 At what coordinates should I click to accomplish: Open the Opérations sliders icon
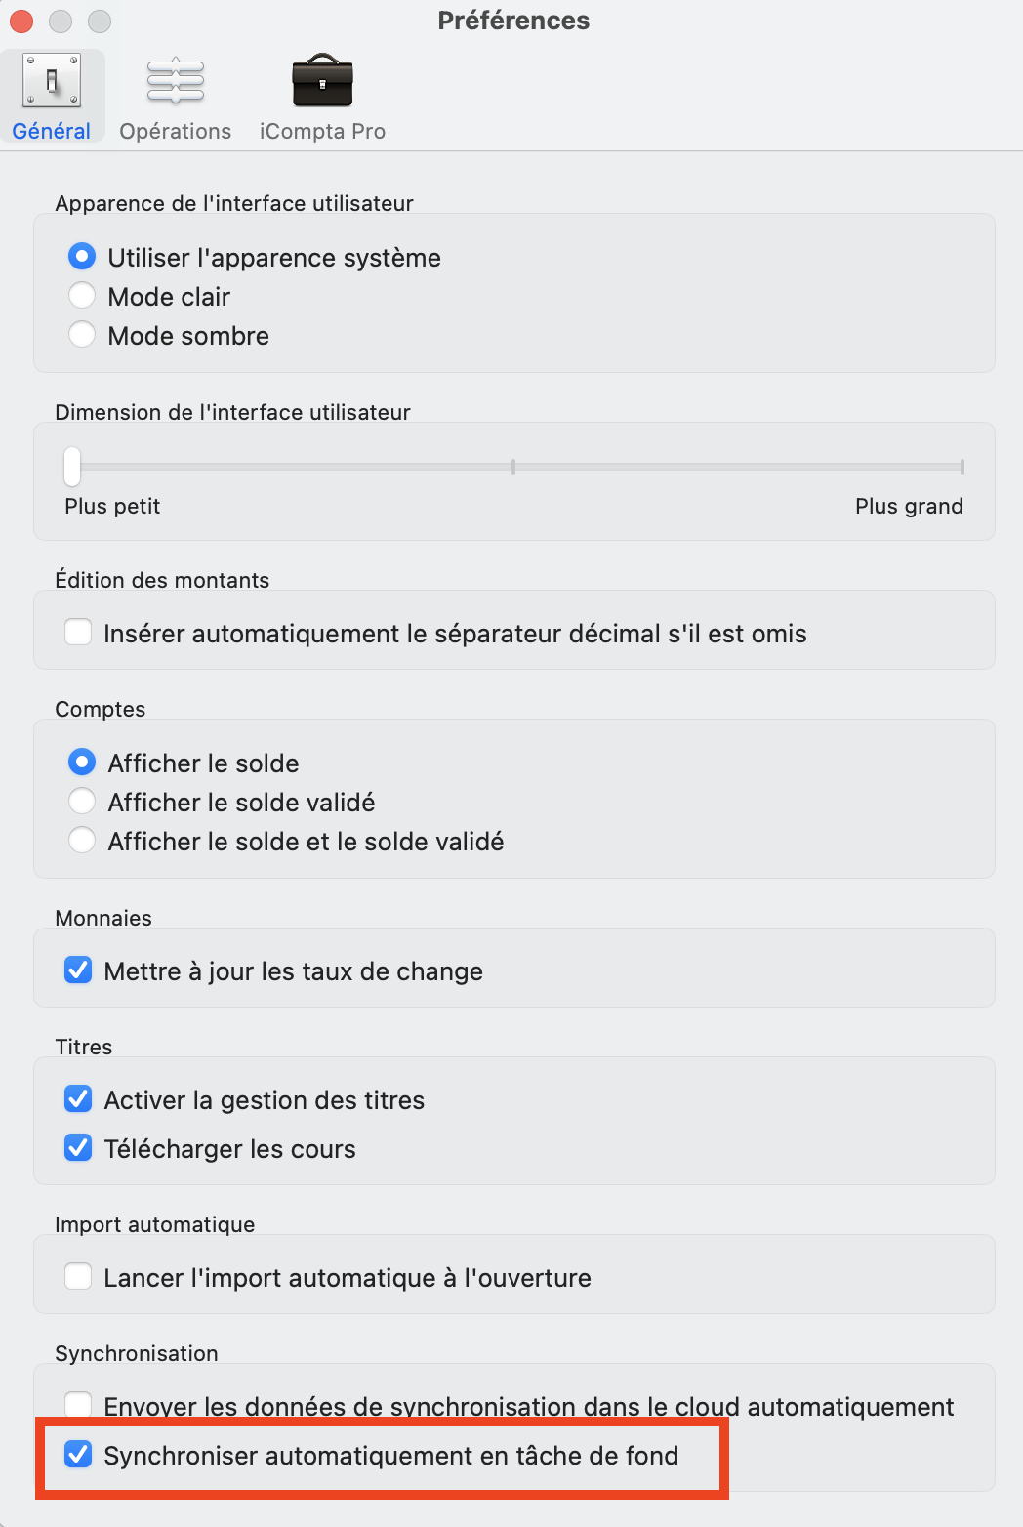pyautogui.click(x=176, y=81)
